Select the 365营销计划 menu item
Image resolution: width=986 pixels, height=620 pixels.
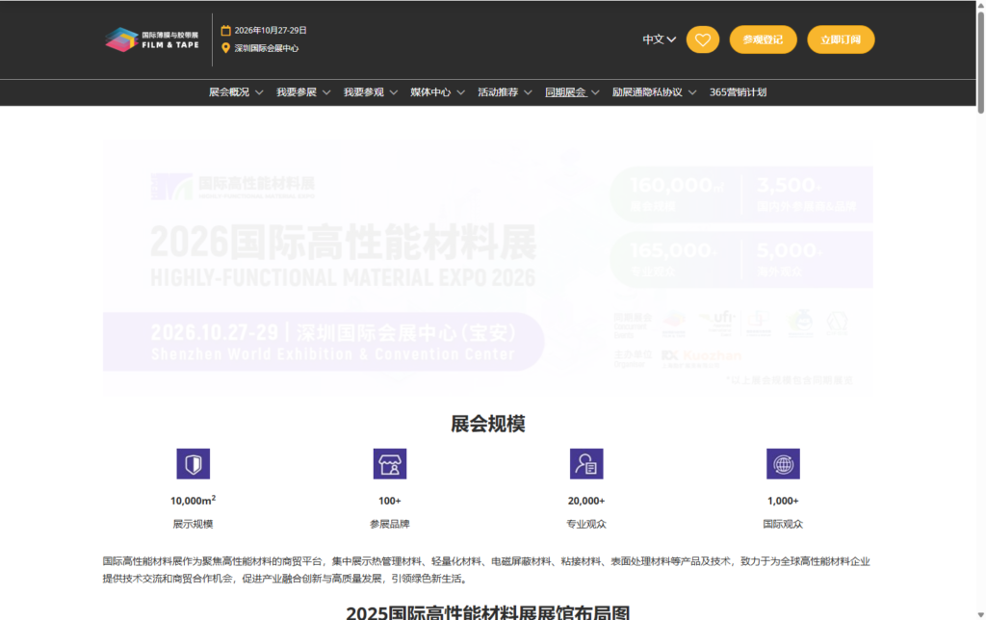tap(738, 91)
